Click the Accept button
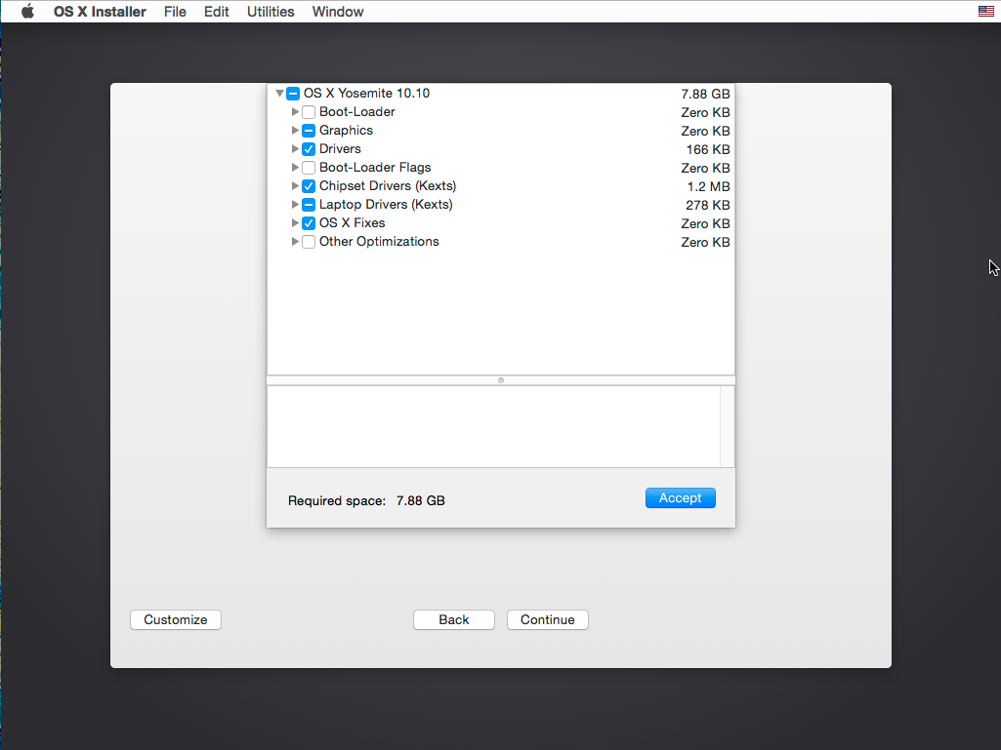This screenshot has width=1001, height=750. click(x=680, y=498)
